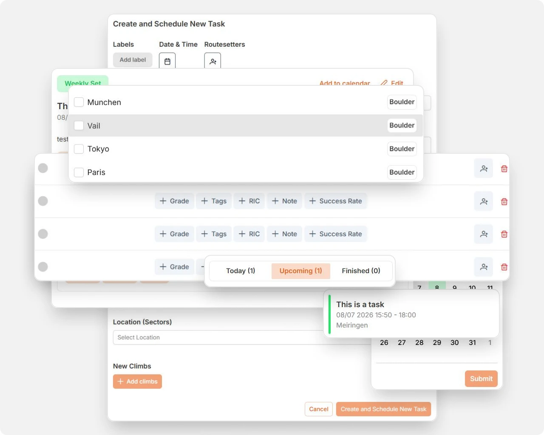Click the pencil icon beside Edit
This screenshot has width=544, height=435.
point(384,83)
